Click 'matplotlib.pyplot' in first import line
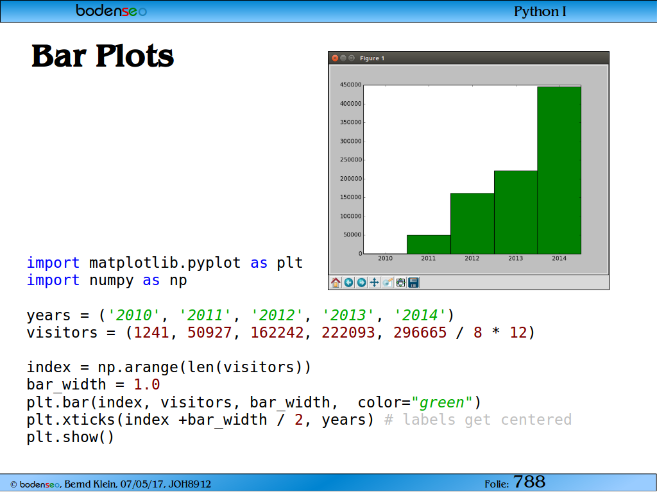 (165, 263)
